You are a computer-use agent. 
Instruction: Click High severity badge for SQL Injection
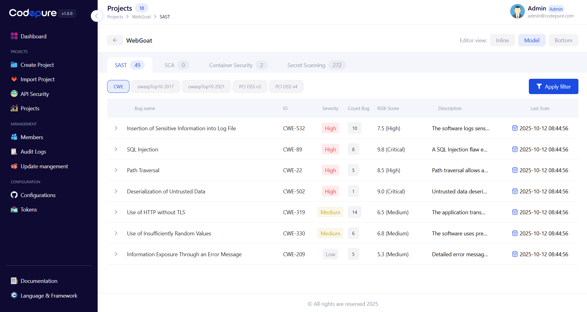coord(330,149)
